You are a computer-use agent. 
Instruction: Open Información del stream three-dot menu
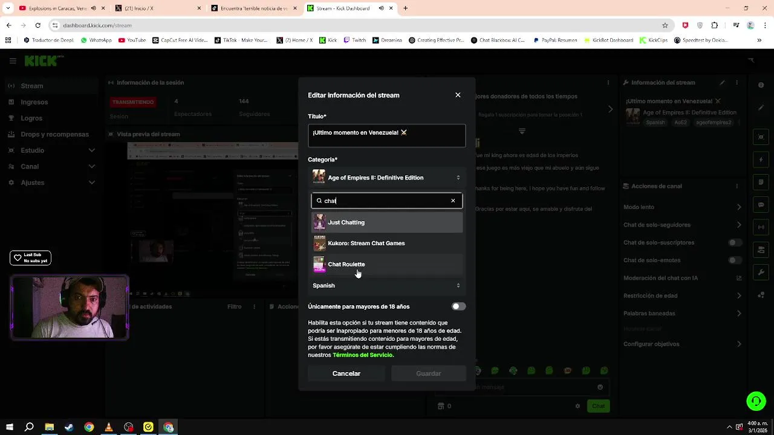pyautogui.click(x=738, y=83)
